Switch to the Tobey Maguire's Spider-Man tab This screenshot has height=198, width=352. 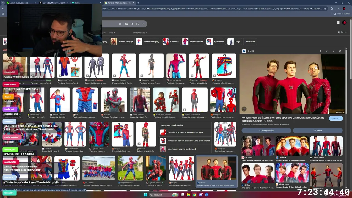[x=54, y=3]
